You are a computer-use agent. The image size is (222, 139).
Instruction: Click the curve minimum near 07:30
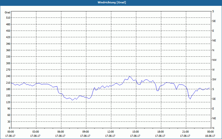pyautogui.click(x=72, y=100)
